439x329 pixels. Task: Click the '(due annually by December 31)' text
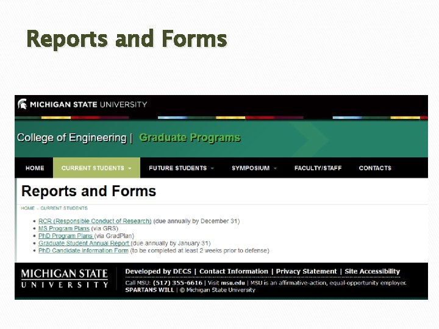[196, 221]
